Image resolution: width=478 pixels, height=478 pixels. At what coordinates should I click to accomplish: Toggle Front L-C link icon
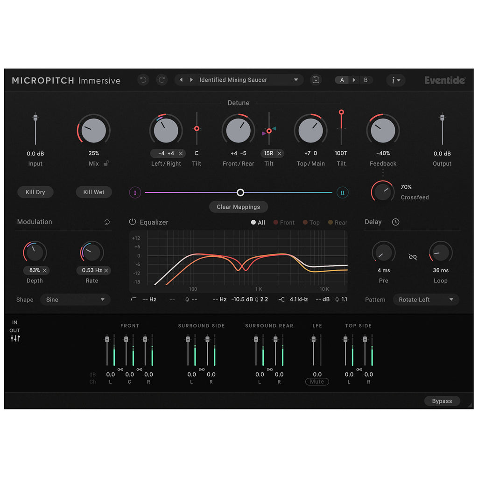tap(120, 370)
